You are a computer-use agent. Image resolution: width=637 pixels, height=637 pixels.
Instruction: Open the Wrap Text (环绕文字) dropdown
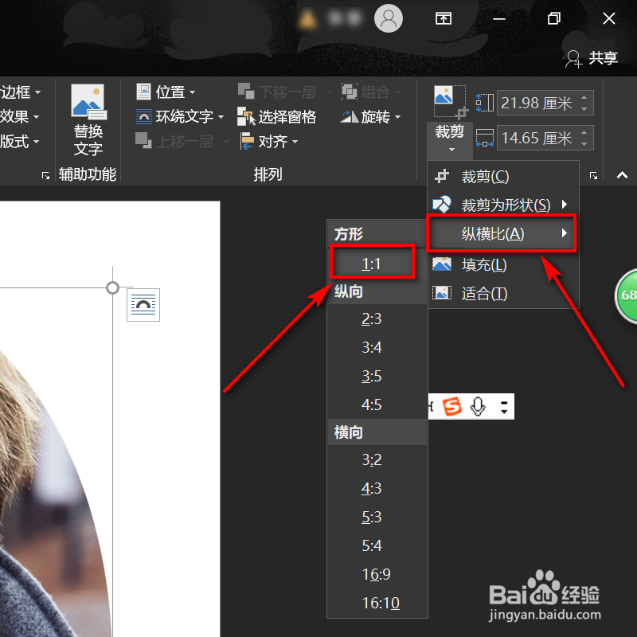coord(180,117)
